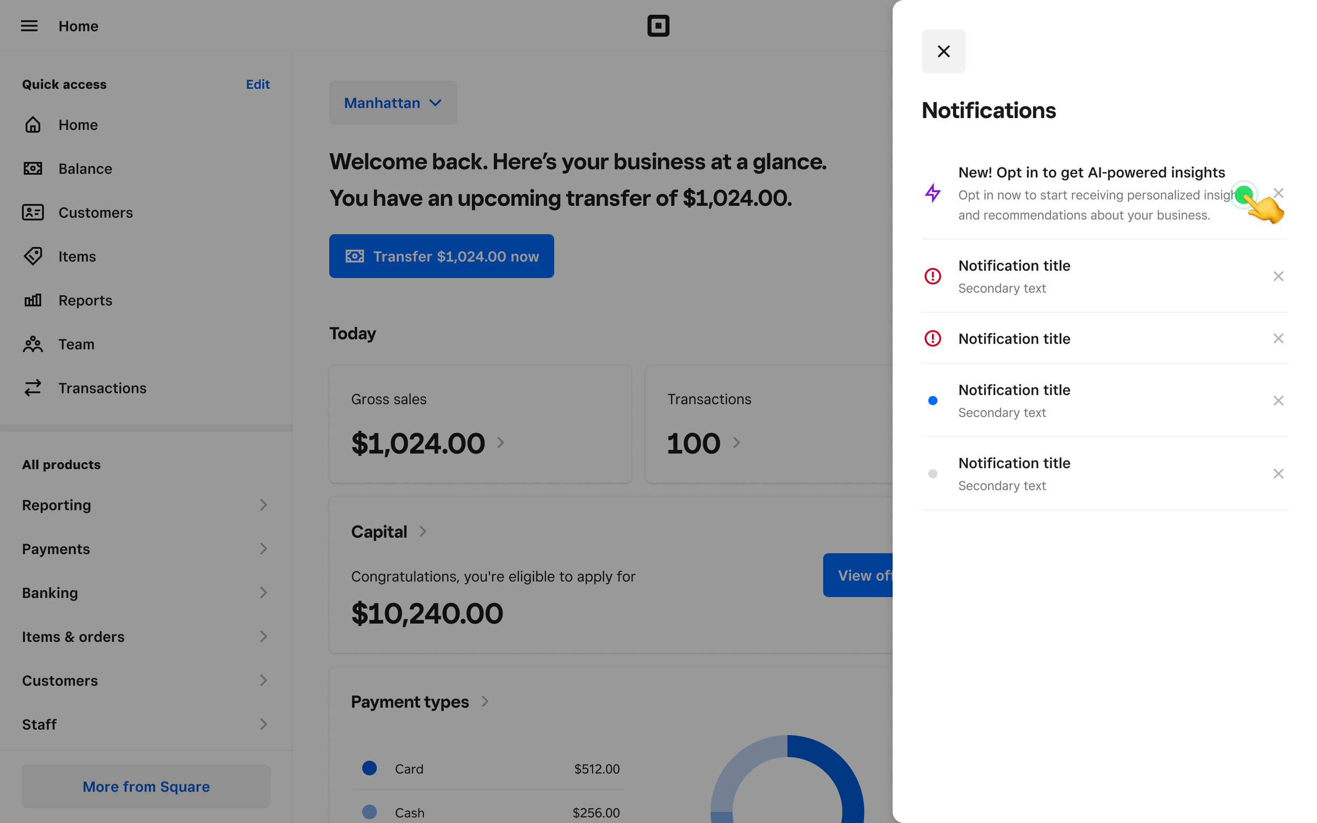Expand the Reporting product section

(x=145, y=505)
